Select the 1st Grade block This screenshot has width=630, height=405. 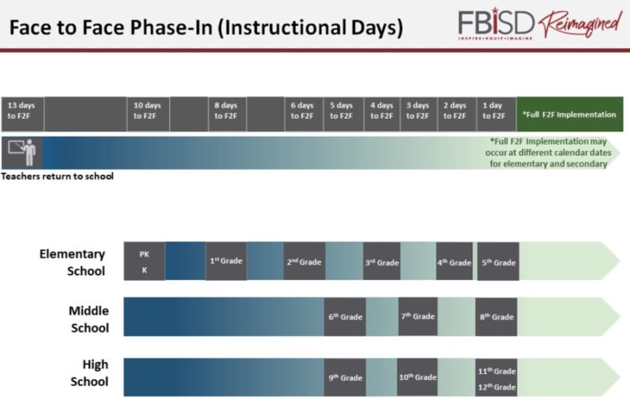(x=226, y=261)
